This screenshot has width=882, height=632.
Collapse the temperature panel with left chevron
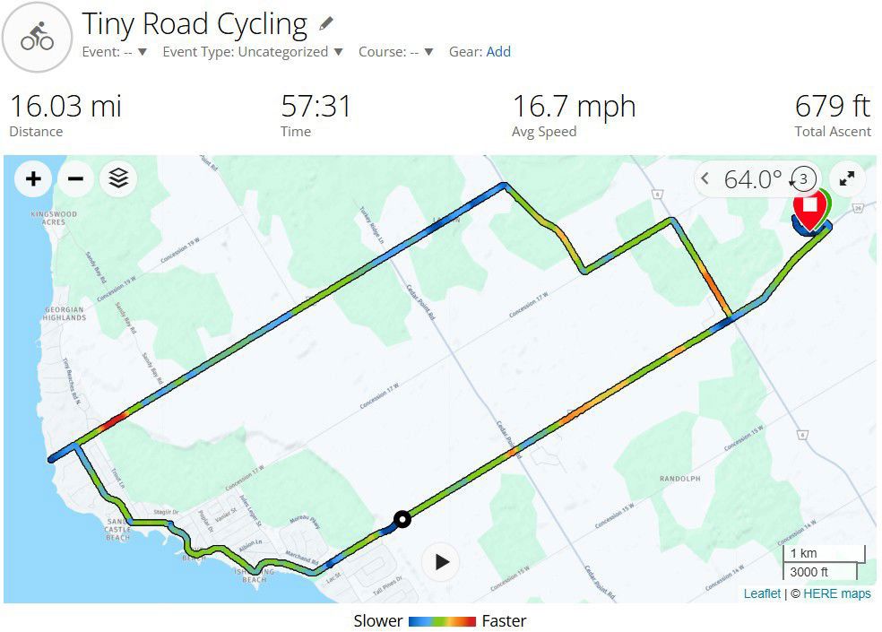[x=705, y=179]
